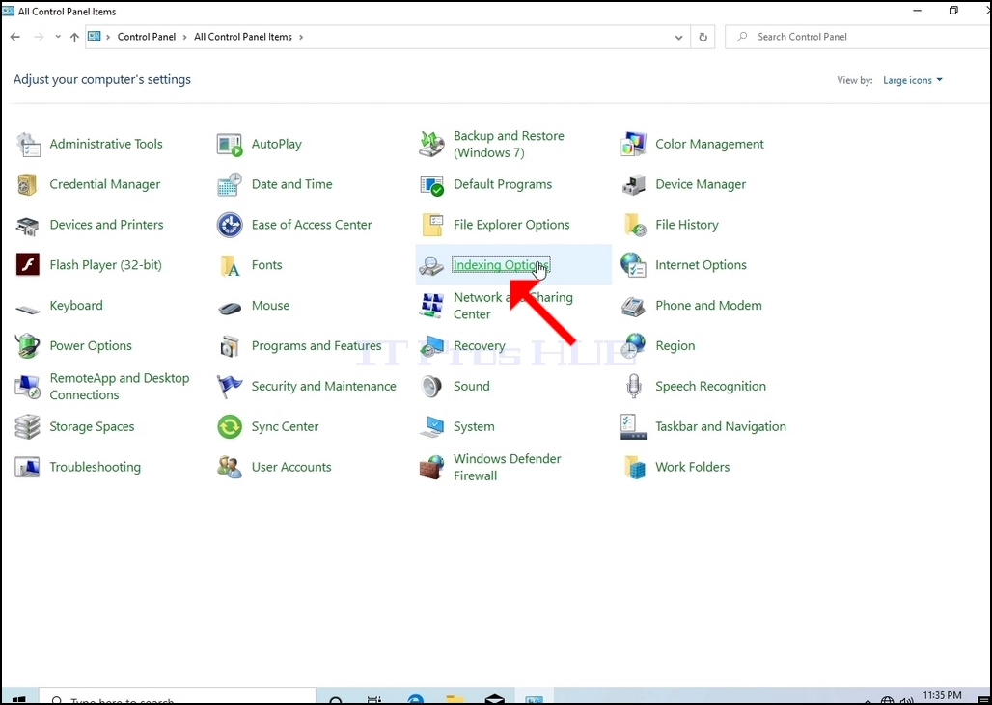Open the Indexing Options link
The height and width of the screenshot is (705, 992).
[501, 265]
